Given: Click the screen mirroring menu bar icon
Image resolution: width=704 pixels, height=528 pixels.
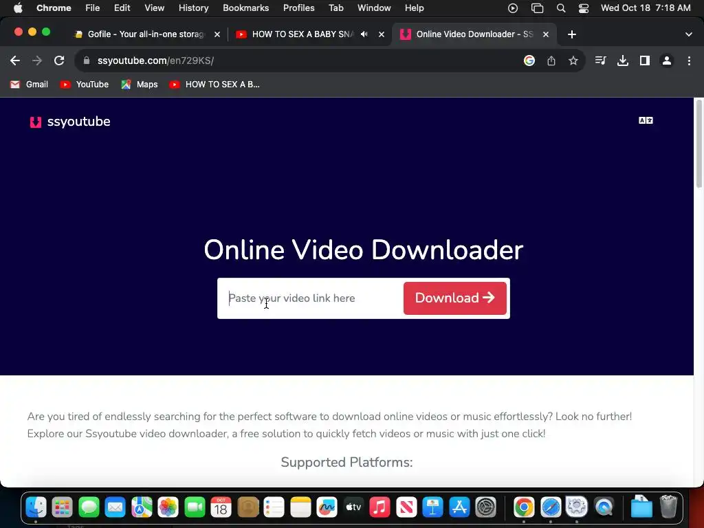Looking at the screenshot, I should (x=537, y=8).
